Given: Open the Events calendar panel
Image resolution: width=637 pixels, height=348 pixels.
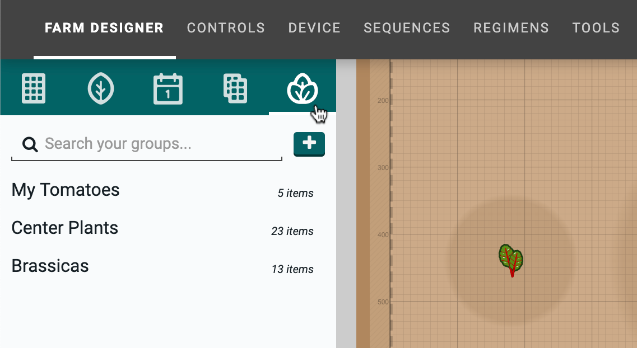Looking at the screenshot, I should pos(168,88).
